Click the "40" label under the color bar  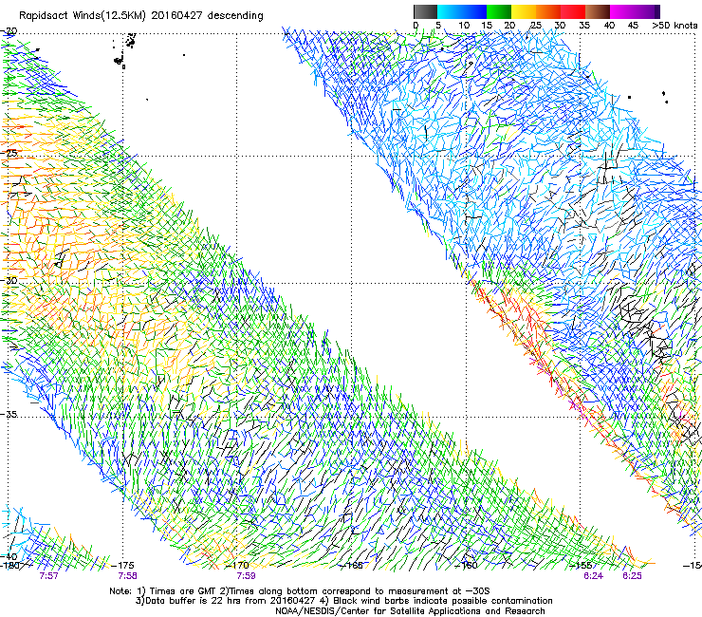coord(609,26)
